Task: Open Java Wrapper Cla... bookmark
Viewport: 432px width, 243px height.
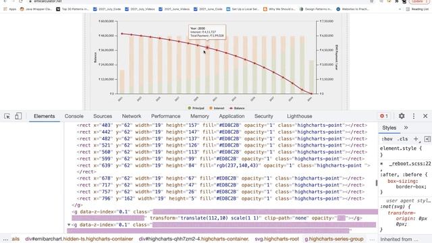Action: click(36, 9)
